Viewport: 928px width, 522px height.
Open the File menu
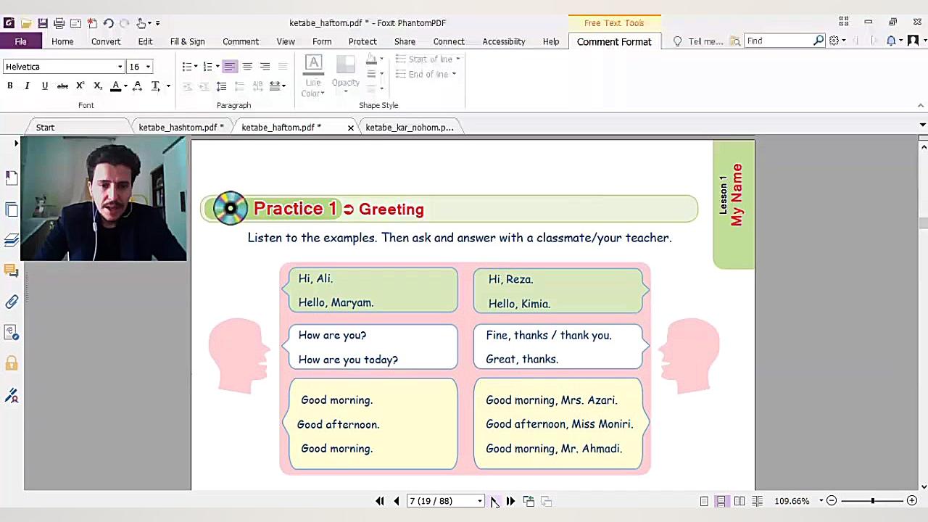tap(20, 41)
